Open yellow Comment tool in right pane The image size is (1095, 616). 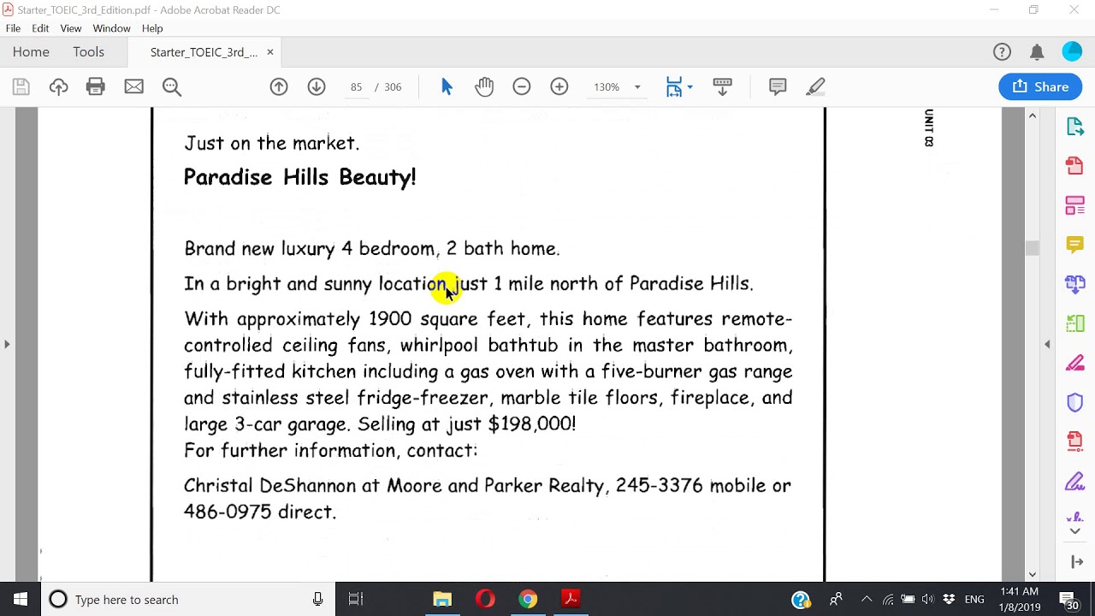[1075, 246]
